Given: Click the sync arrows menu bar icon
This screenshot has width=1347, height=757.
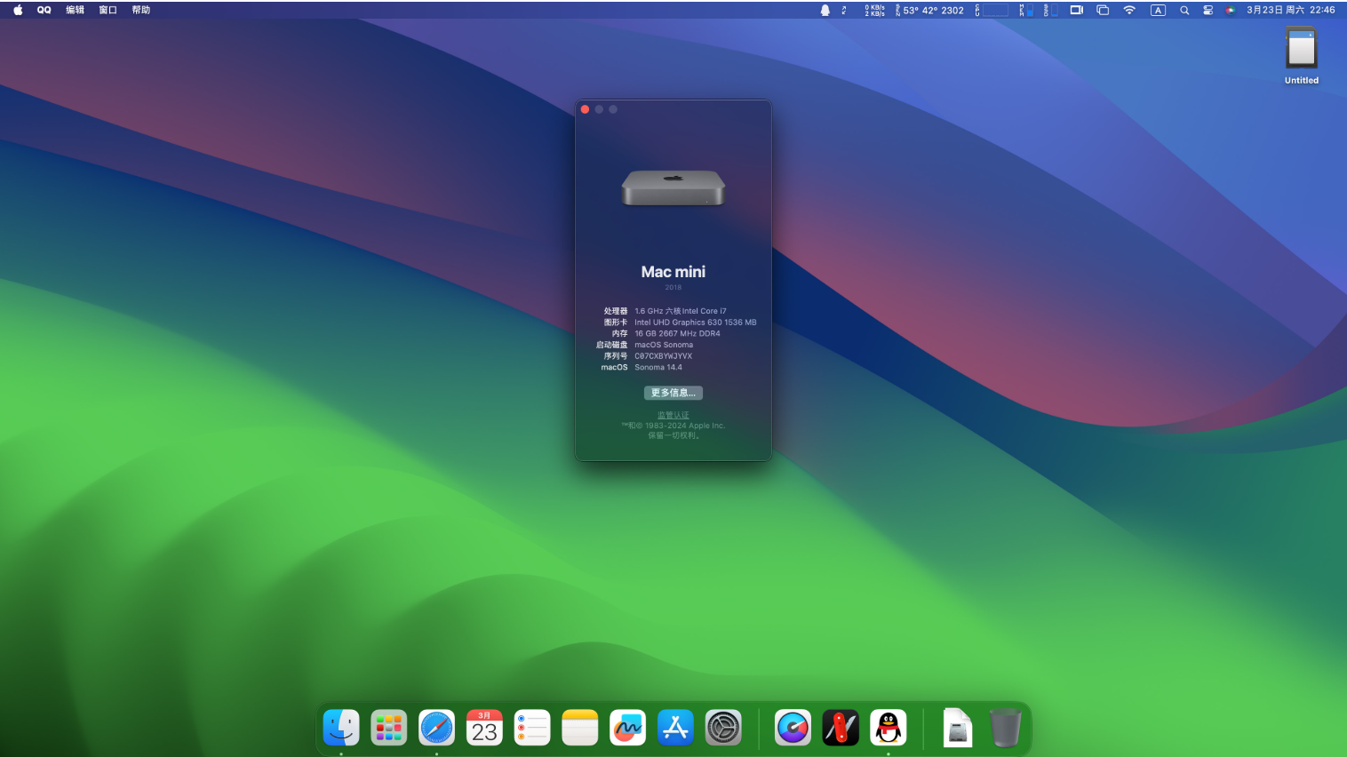Looking at the screenshot, I should pyautogui.click(x=844, y=10).
